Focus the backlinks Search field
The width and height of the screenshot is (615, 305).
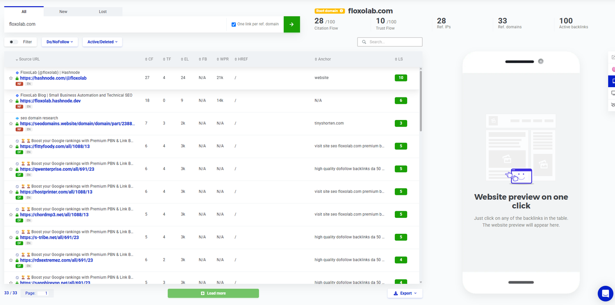[389, 42]
